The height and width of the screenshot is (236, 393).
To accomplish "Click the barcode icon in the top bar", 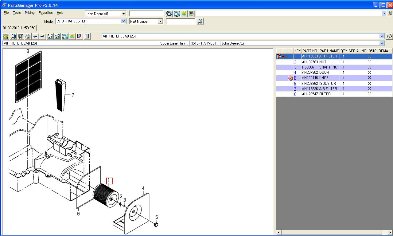I will click(191, 14).
